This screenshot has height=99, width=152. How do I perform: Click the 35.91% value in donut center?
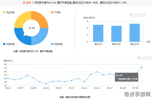pos(32,28)
